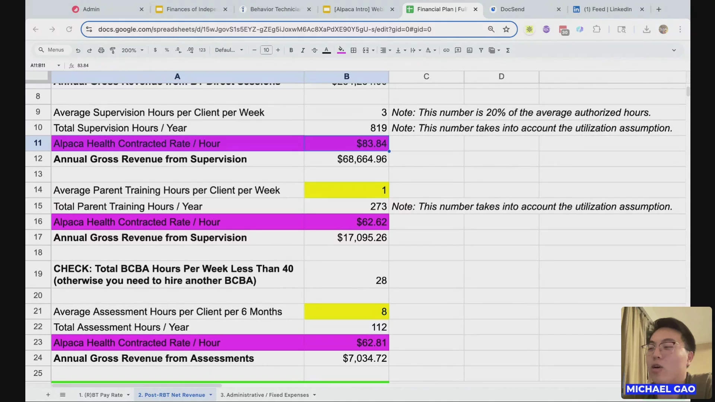
Task: Select the $68,664.96 cell
Action: pos(346,159)
